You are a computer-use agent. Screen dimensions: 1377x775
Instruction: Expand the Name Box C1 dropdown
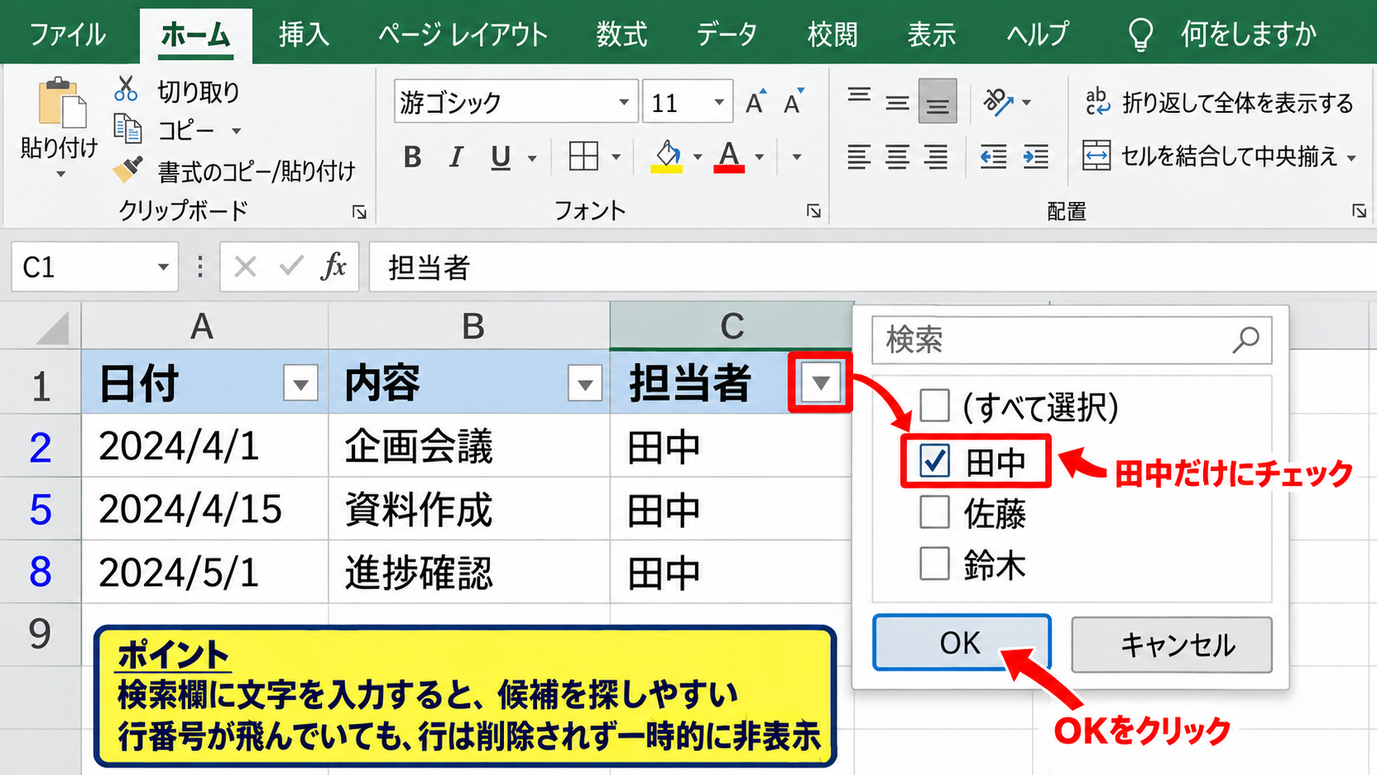[163, 267]
